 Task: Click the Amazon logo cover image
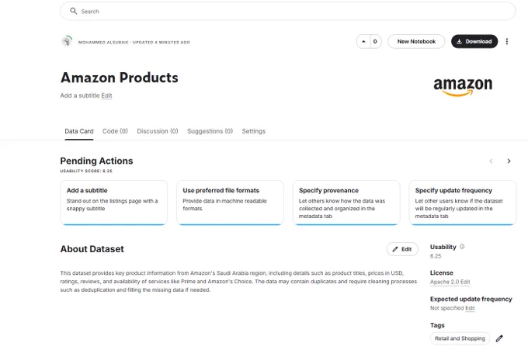click(463, 86)
